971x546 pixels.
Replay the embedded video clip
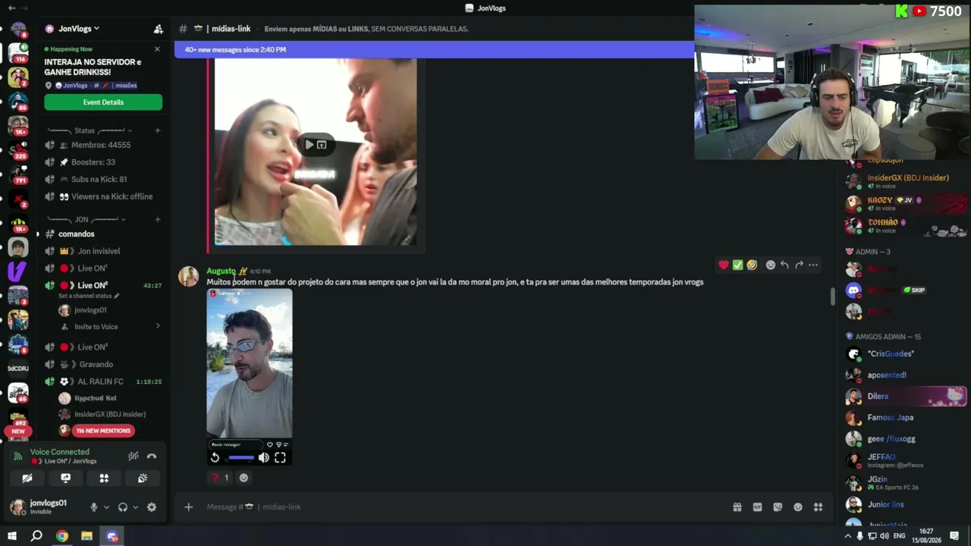tap(215, 457)
